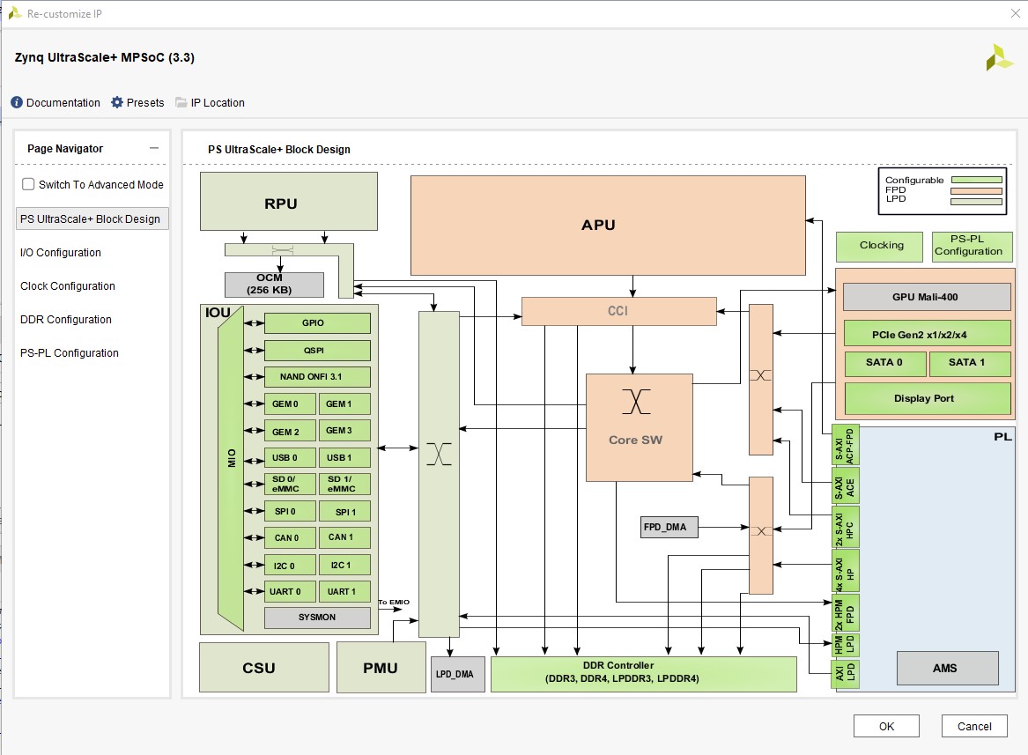Dismiss the dialog with Cancel
Viewport: 1028px width, 755px height.
tap(974, 725)
